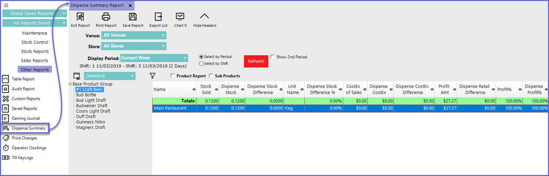Click the Print Report icon
Image resolution: width=549 pixels, height=176 pixels.
click(106, 17)
